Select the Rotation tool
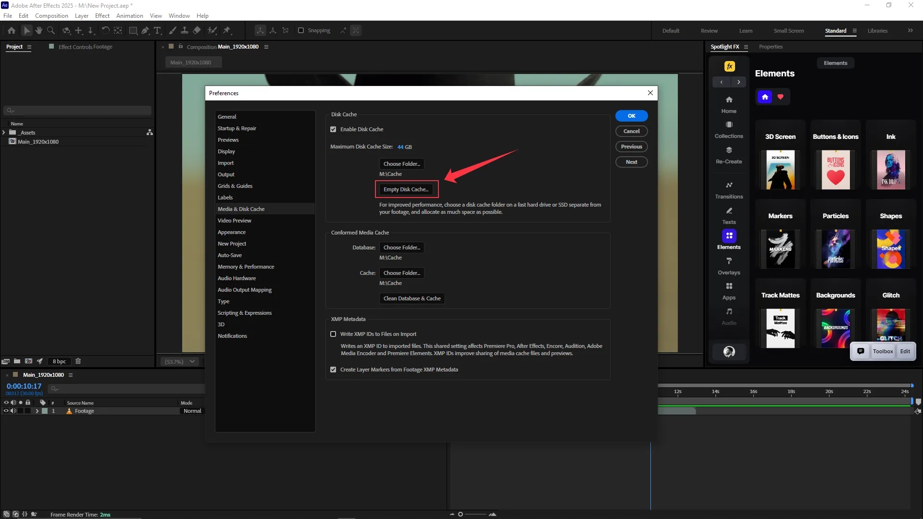This screenshot has width=923, height=519. [105, 30]
